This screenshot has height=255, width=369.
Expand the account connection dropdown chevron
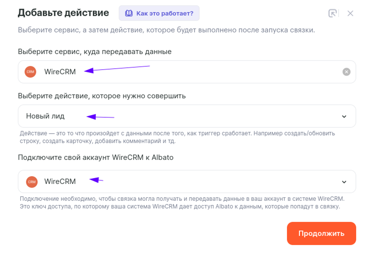(344, 182)
